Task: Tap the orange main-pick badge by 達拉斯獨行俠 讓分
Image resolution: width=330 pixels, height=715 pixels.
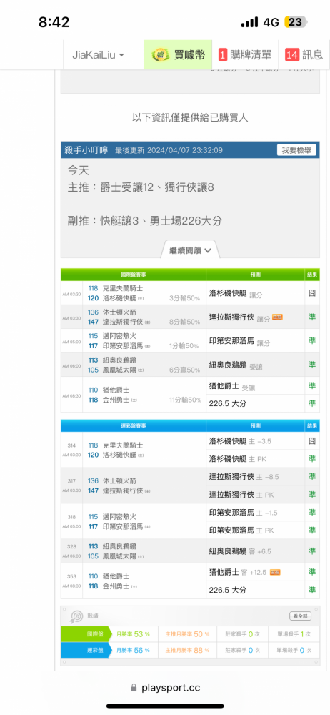Action: click(277, 317)
